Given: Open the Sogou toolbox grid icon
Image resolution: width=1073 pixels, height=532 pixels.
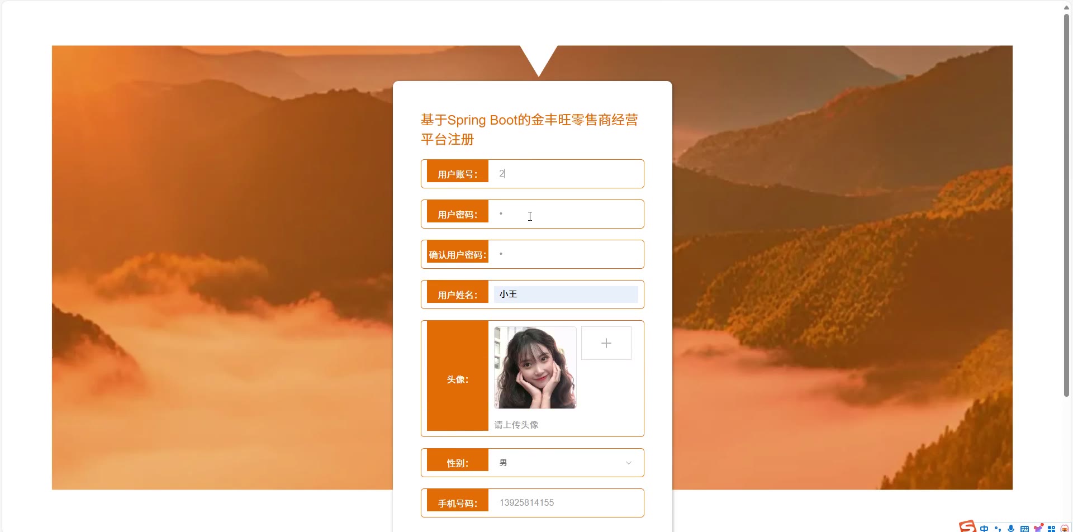Looking at the screenshot, I should coord(1051,528).
